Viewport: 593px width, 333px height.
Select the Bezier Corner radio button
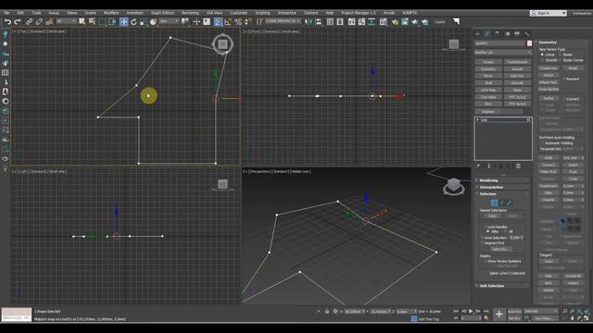click(560, 60)
